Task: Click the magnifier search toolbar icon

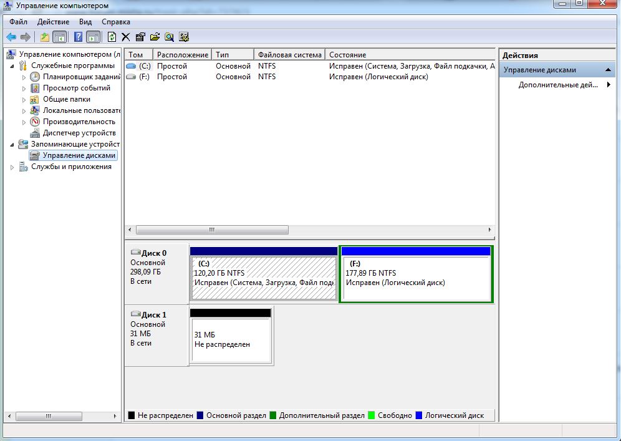Action: [169, 37]
